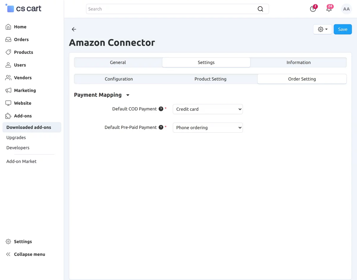Click Collapse menu label
This screenshot has width=357, height=280.
point(30,254)
